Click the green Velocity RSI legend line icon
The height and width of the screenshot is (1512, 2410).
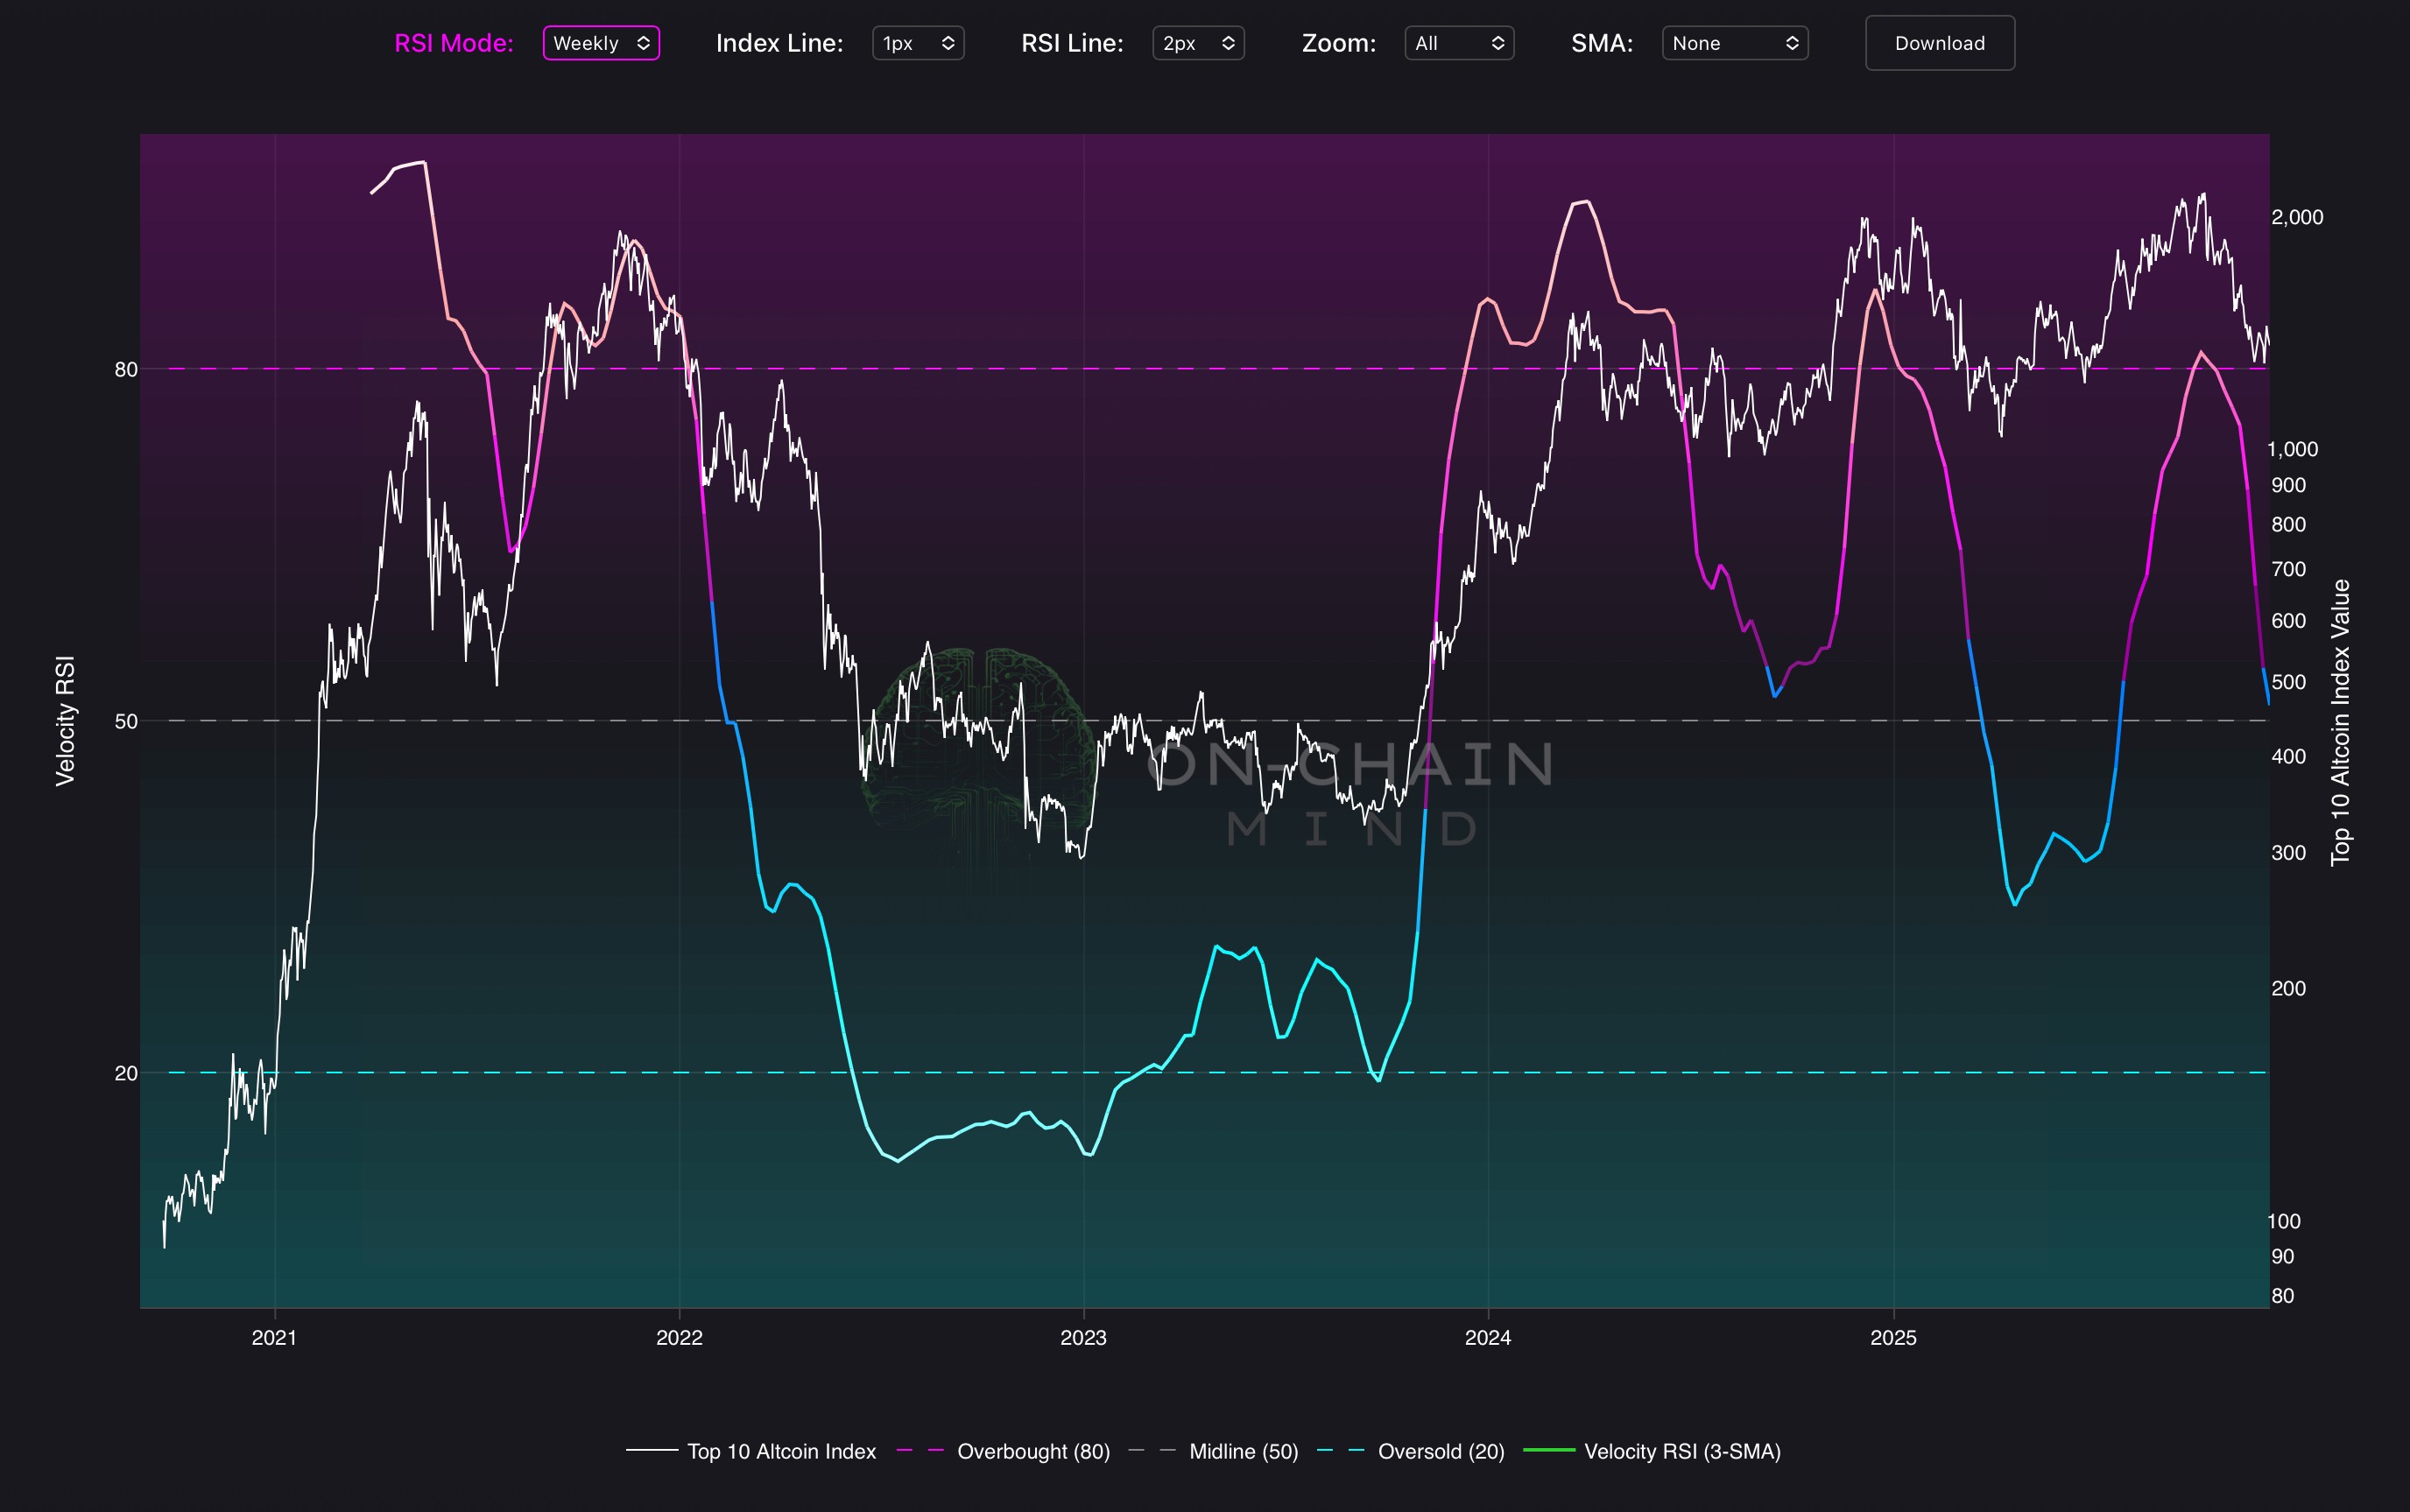1549,1450
